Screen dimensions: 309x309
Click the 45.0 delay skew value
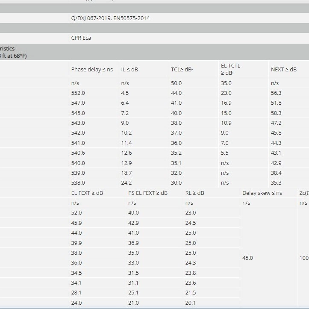click(247, 258)
